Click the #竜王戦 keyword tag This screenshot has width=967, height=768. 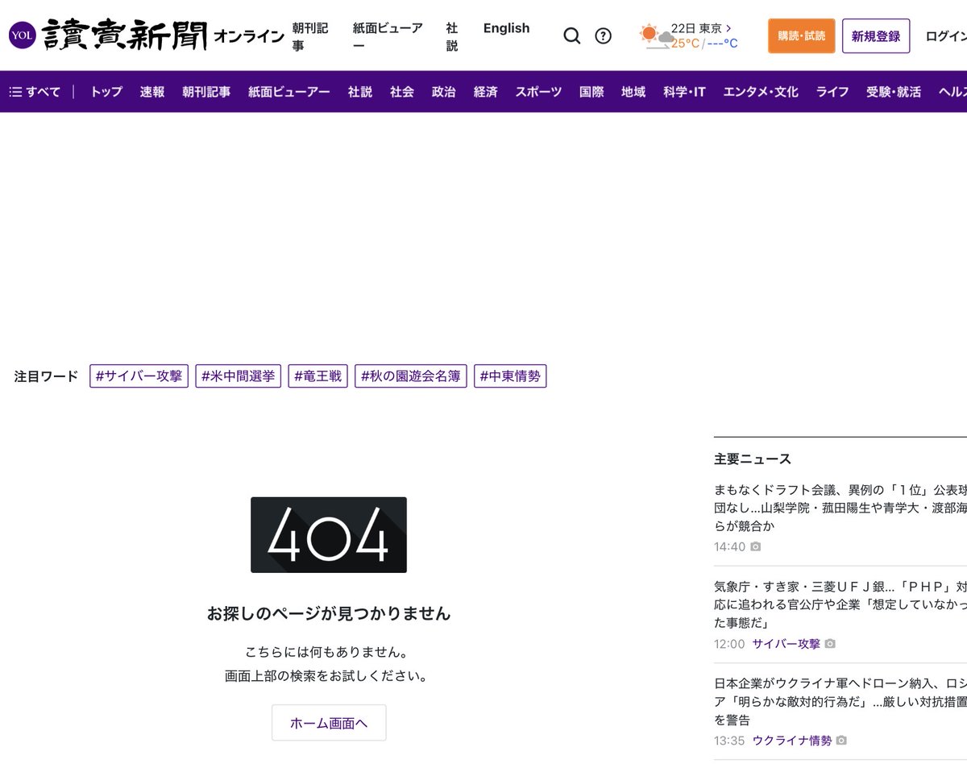[x=318, y=376]
